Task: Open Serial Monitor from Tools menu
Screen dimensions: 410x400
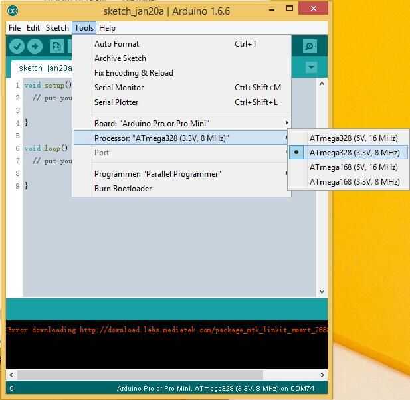Action: pos(181,88)
